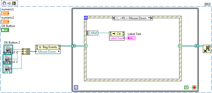Open the event case selector dropdown arrow
This screenshot has width=212, height=93.
[x=149, y=18]
